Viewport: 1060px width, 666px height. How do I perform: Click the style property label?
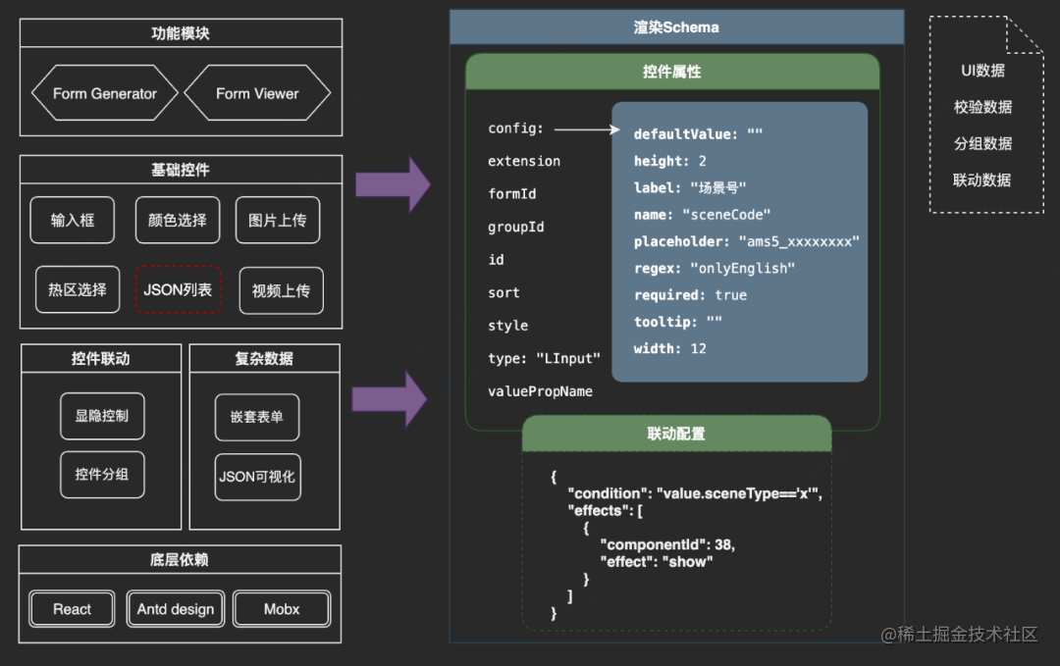pos(507,326)
